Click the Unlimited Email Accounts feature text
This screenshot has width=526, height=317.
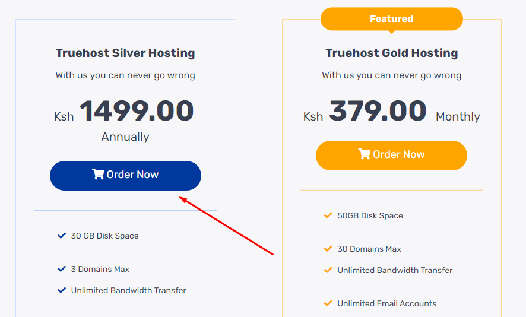386,303
